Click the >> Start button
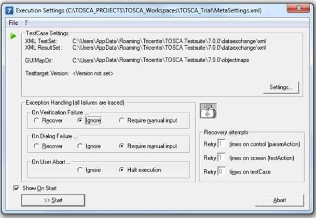 (53, 200)
